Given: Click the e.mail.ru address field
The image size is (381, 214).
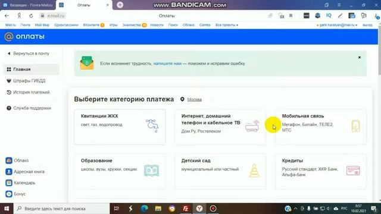Looking at the screenshot, I should coord(53,16).
